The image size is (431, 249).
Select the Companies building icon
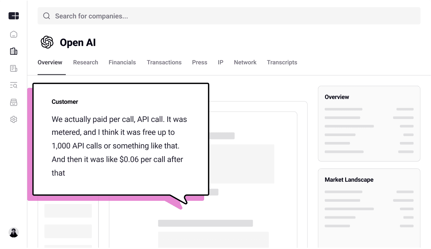[x=14, y=51]
